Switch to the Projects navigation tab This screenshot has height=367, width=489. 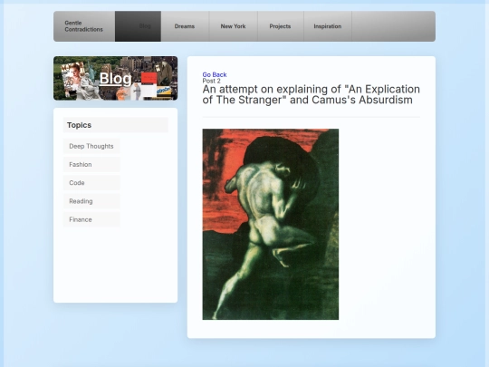point(280,26)
